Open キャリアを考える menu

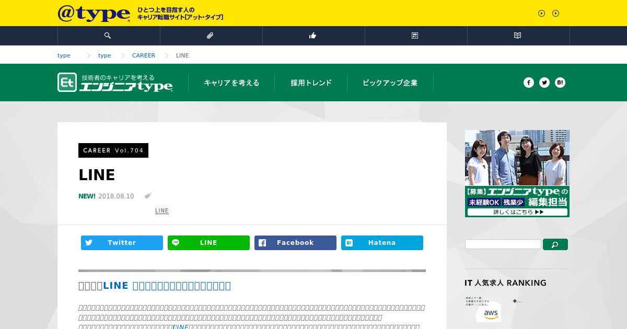coord(231,83)
